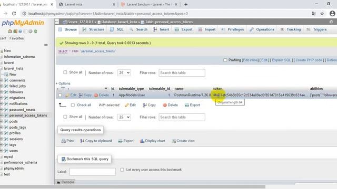Click the pencil icon of row Edit

point(67,95)
